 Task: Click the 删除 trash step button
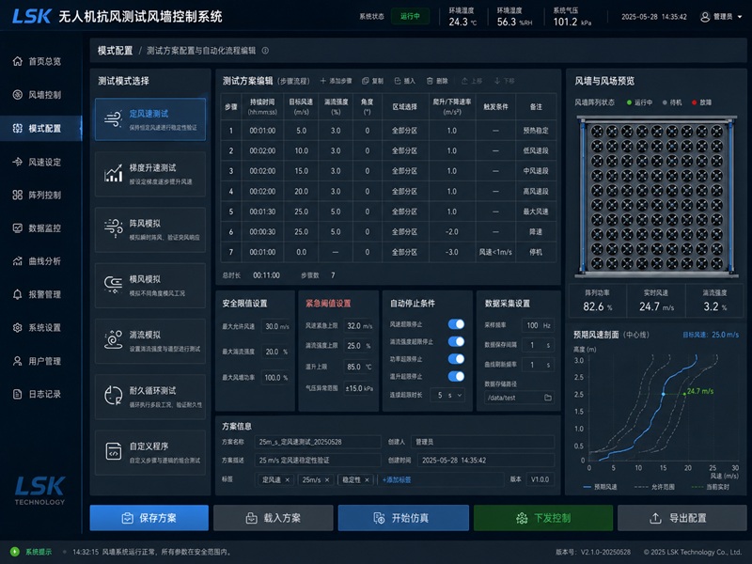[x=437, y=81]
